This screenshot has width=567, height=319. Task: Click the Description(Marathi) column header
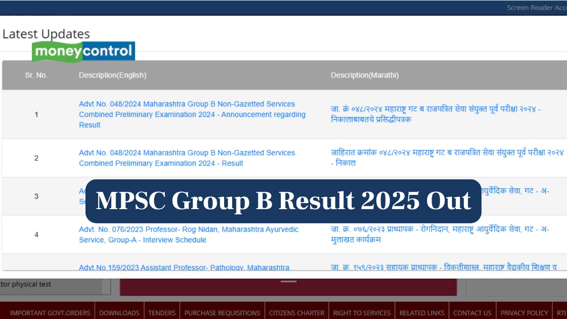tap(365, 75)
